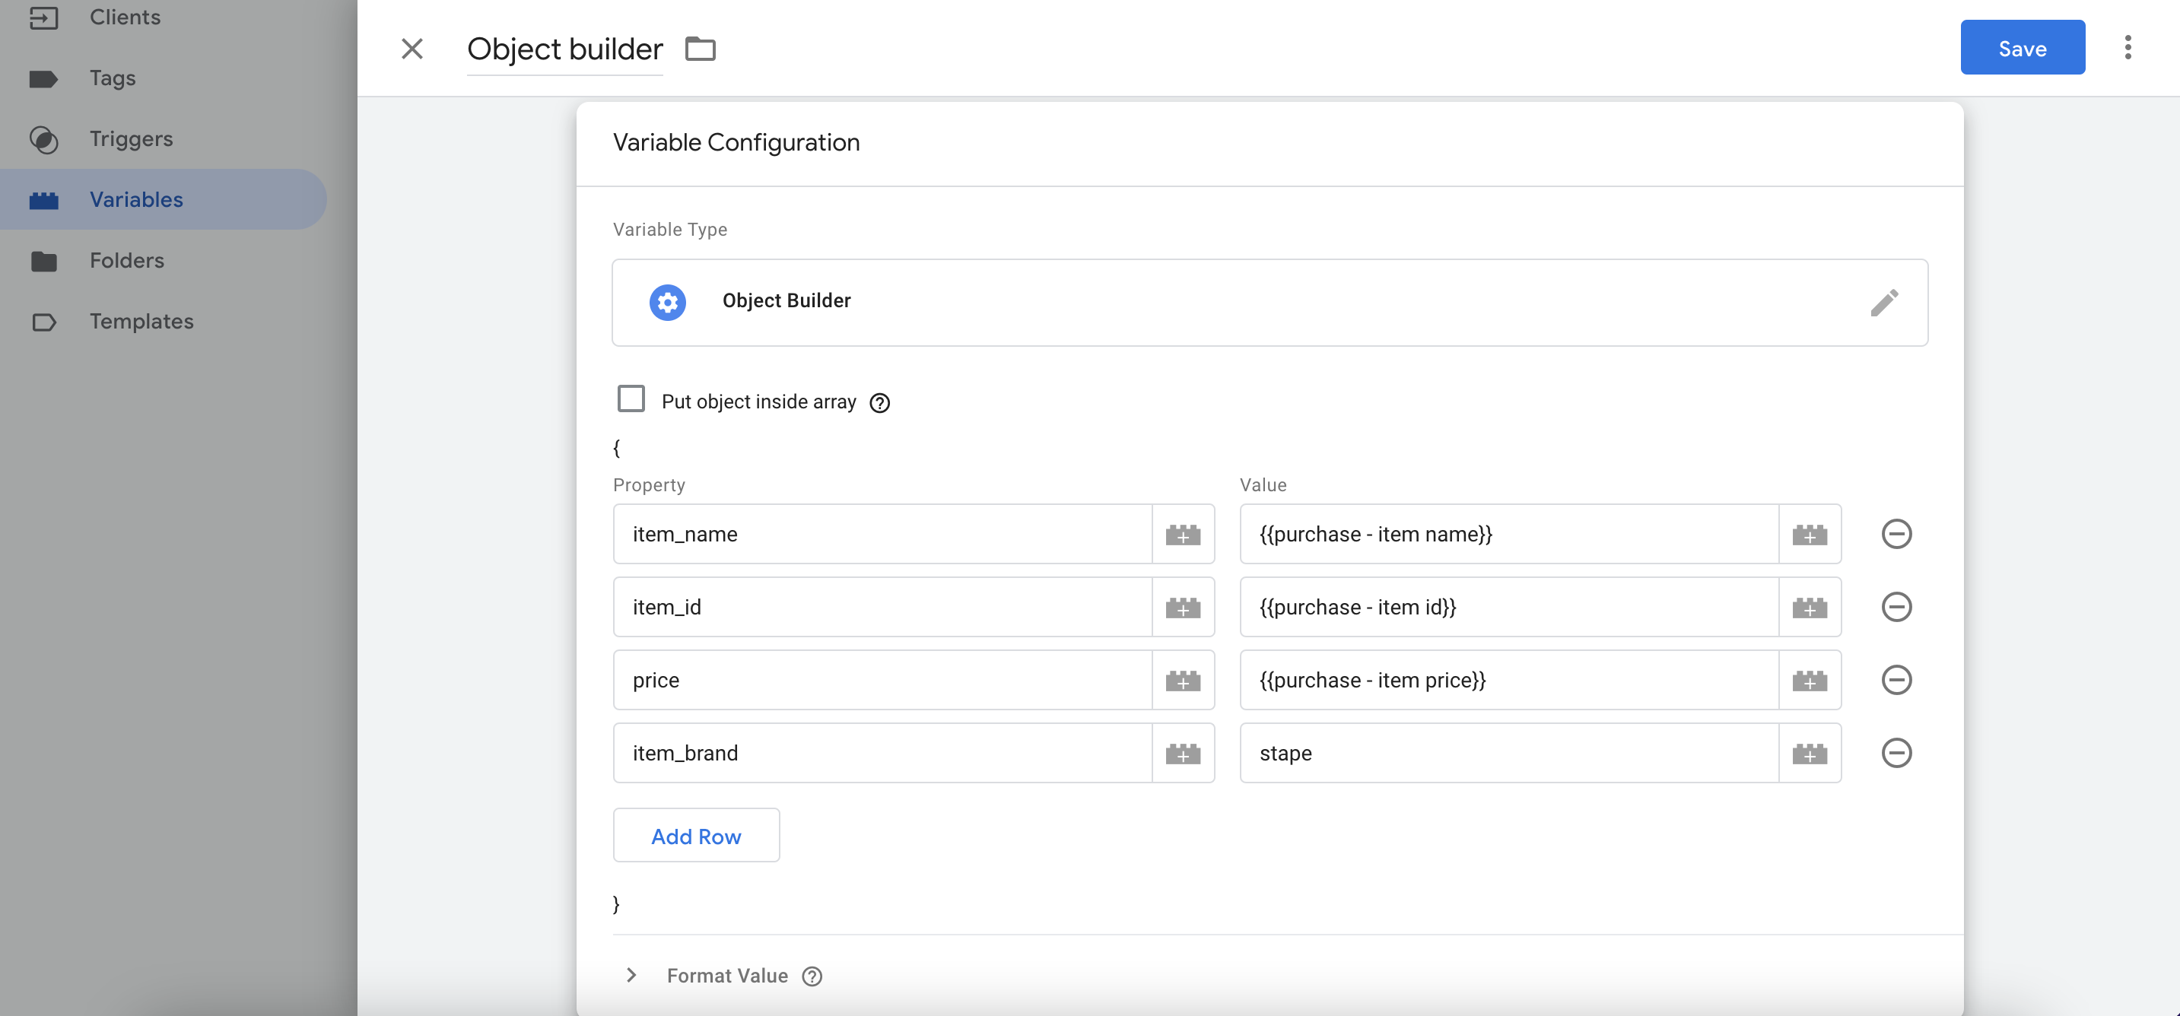The height and width of the screenshot is (1016, 2180).
Task: Click the pencil icon to edit variable type
Action: click(1884, 302)
